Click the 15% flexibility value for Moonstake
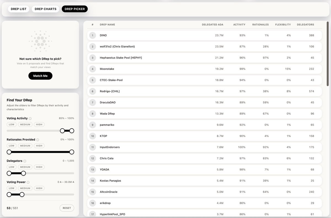Screen dimensions: 331x218 [x=288, y=69]
